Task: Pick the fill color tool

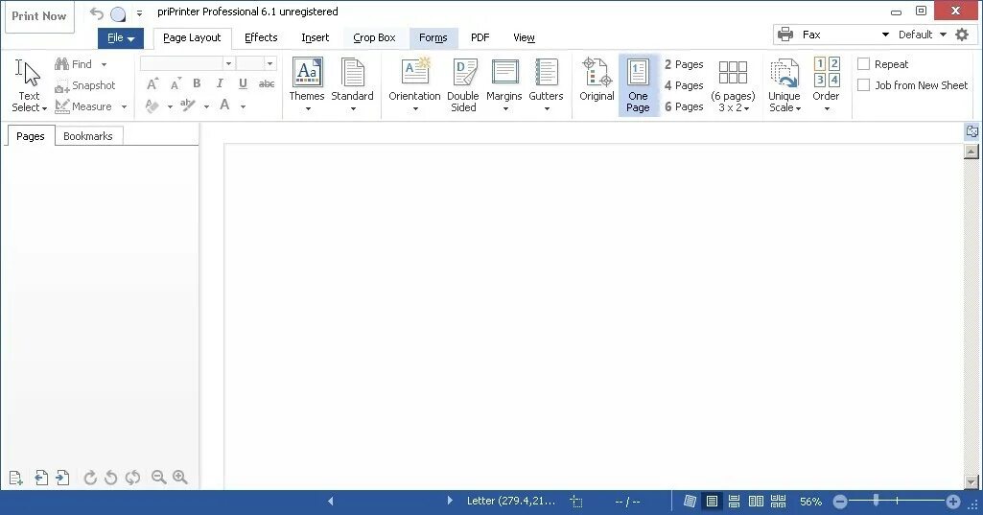Action: point(152,106)
